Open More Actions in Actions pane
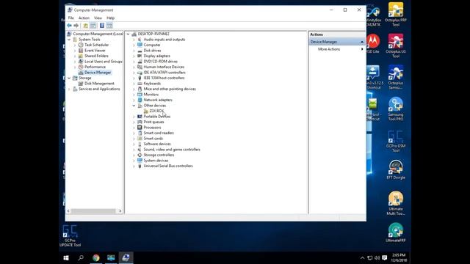Screen dimensions: 470x264 click(x=329, y=49)
